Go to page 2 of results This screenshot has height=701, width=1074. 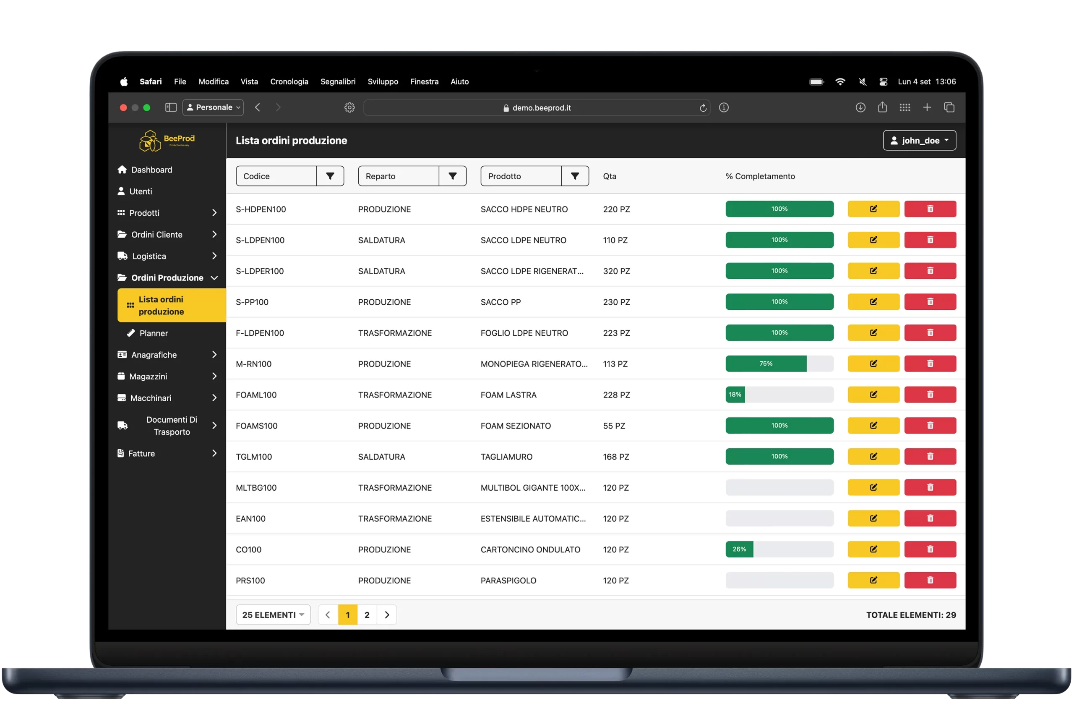[x=367, y=615]
